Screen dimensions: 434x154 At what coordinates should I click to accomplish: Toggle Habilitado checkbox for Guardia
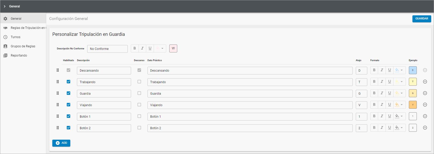pos(68,93)
